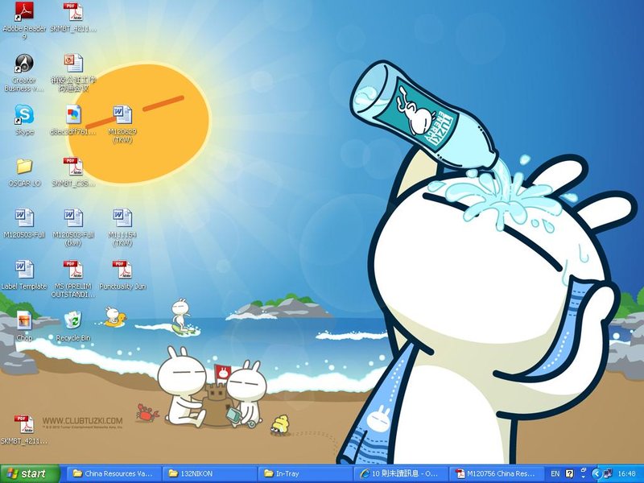This screenshot has width=644, height=483.
Task: Open the Chop file icon
Action: 24,327
